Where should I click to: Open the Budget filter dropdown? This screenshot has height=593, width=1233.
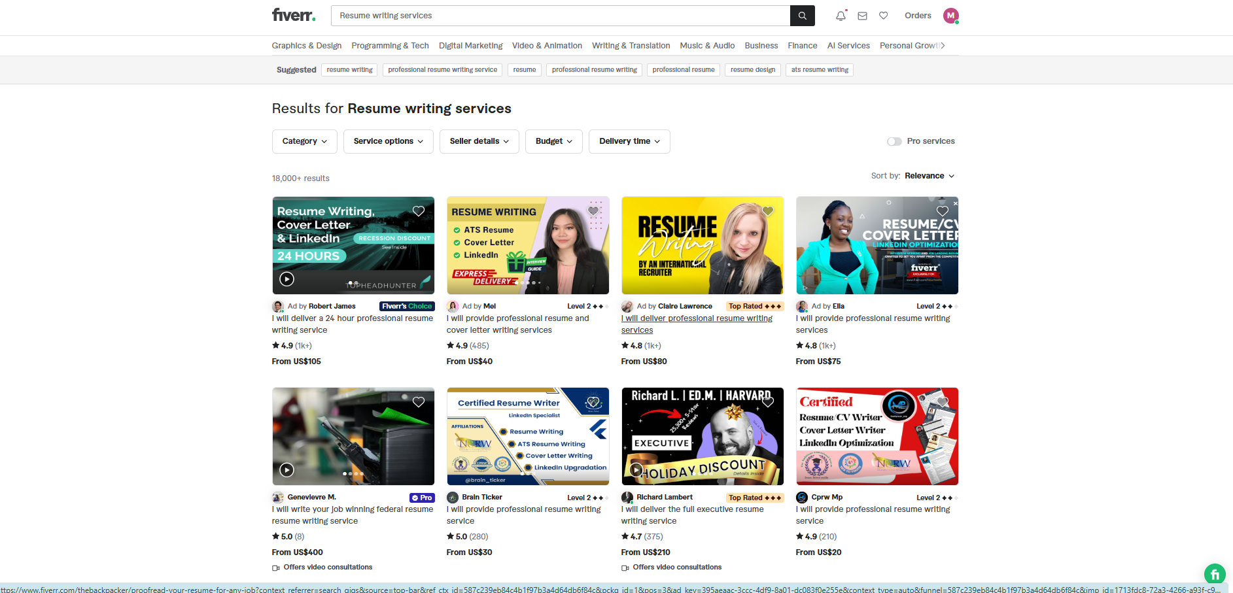pos(554,141)
